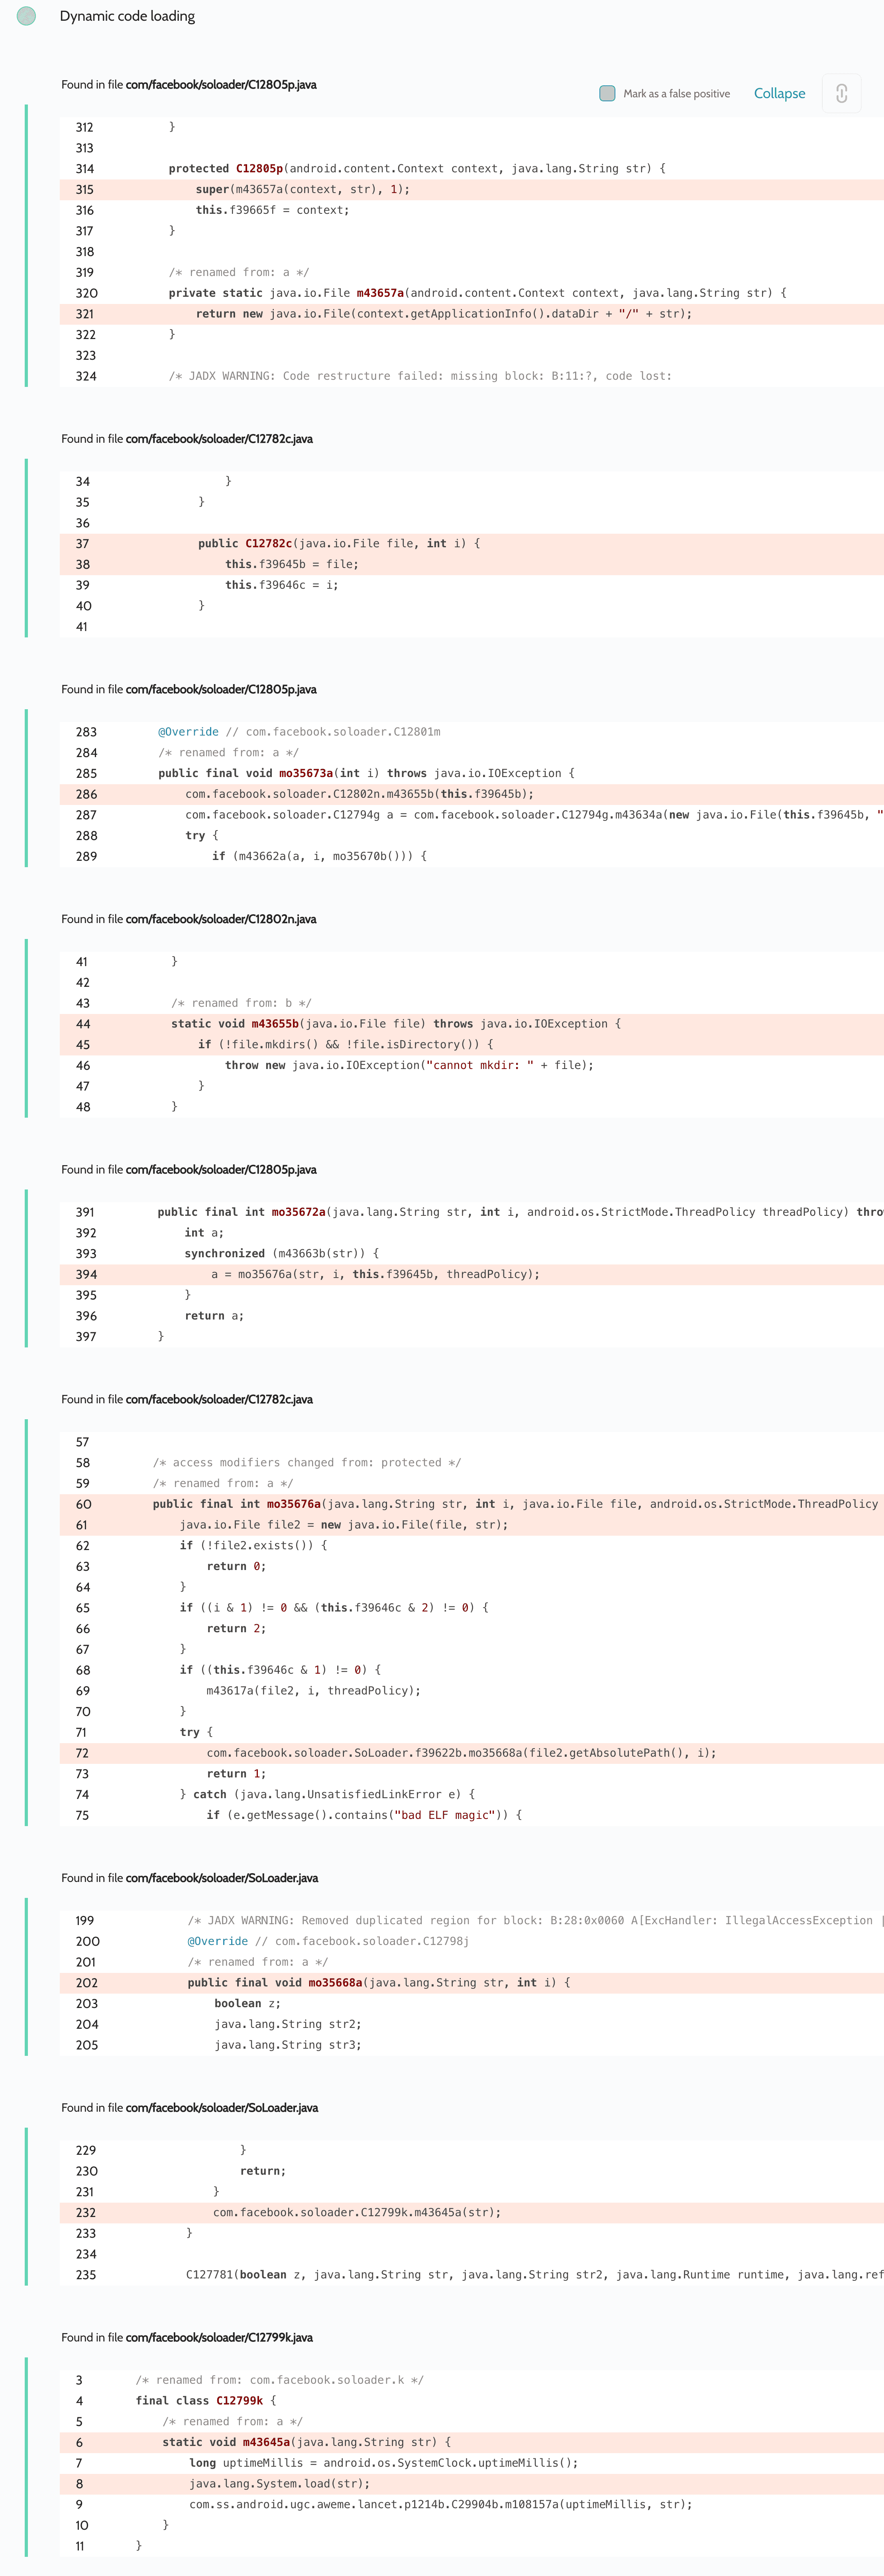Image resolution: width=884 pixels, height=2576 pixels.
Task: Click line 232 C12799k.m43645a call
Action: tap(357, 2212)
